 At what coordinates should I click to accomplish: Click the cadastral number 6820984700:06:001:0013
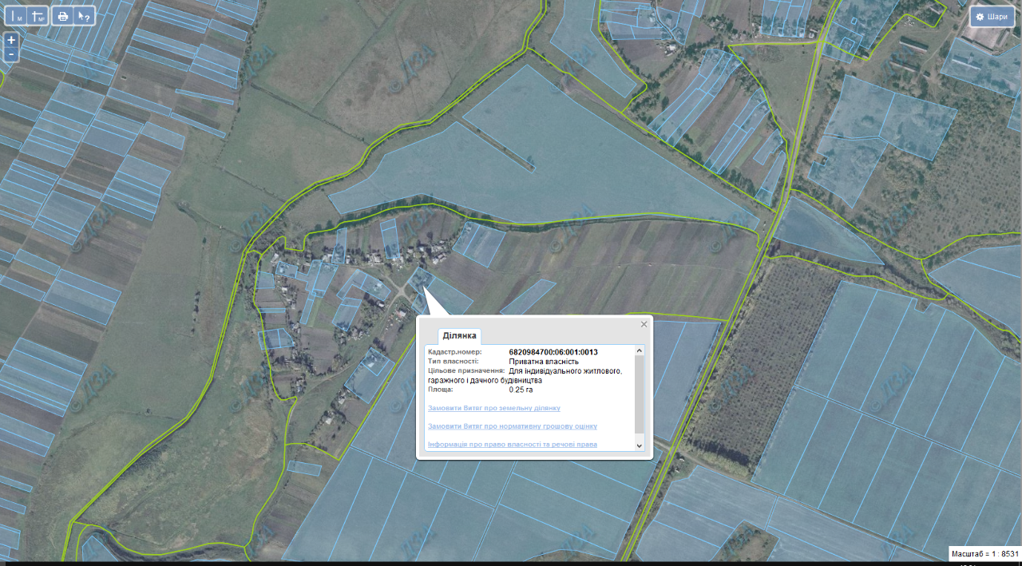[x=553, y=352]
